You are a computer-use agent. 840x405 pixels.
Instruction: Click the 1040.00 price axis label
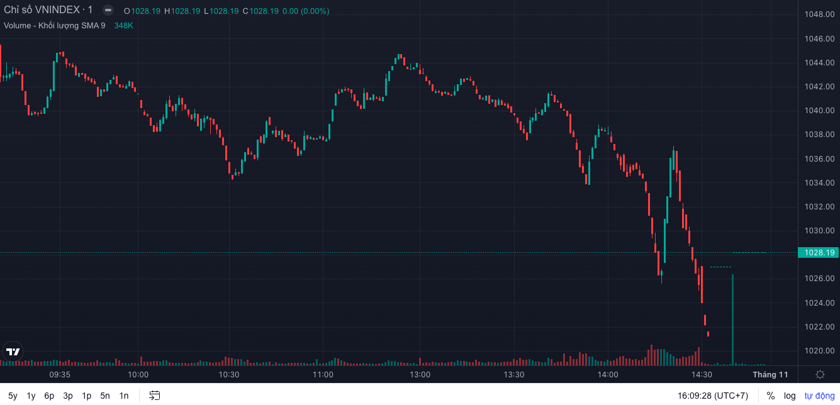click(x=819, y=111)
